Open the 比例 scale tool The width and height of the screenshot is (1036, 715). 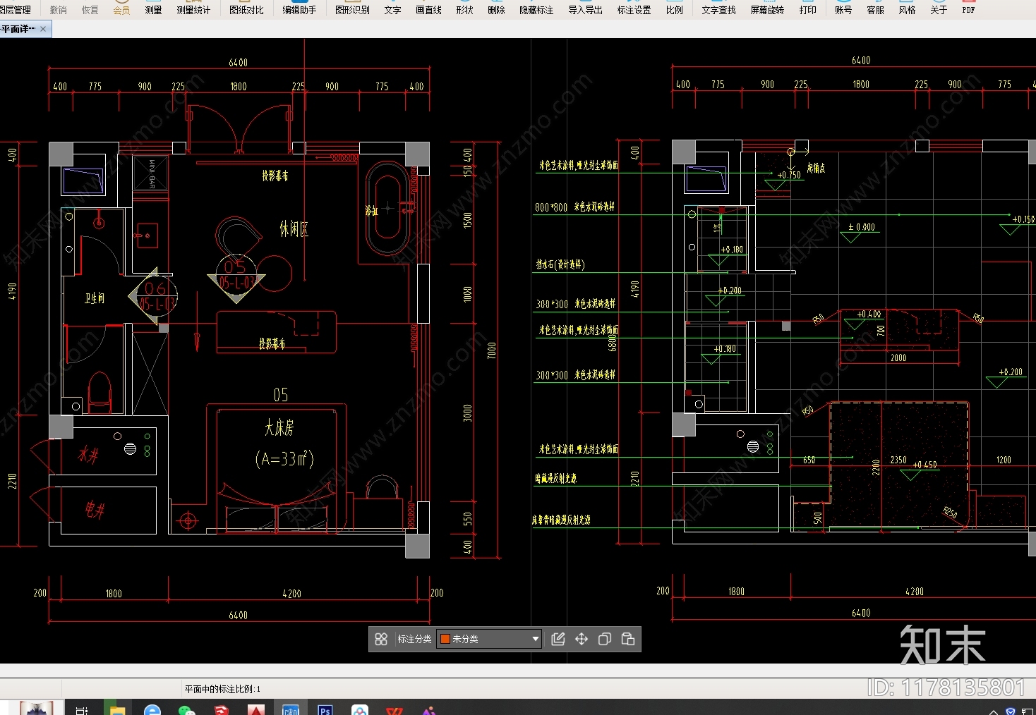point(675,10)
